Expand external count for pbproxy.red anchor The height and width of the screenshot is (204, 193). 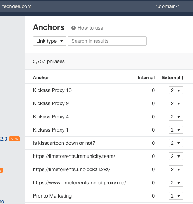[x=176, y=183]
